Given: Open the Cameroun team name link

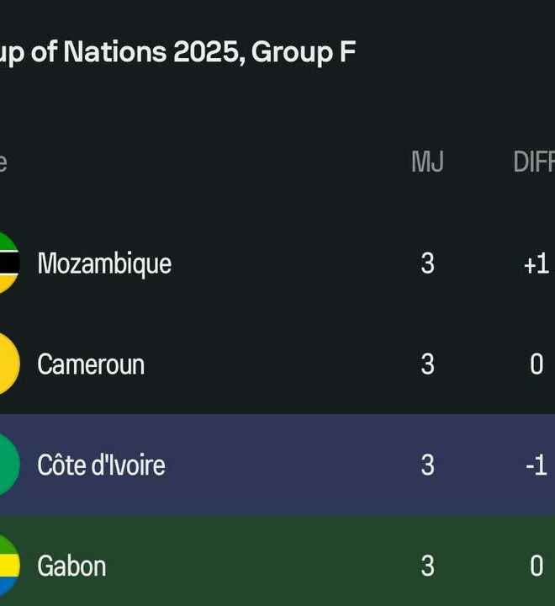Looking at the screenshot, I should (91, 364).
